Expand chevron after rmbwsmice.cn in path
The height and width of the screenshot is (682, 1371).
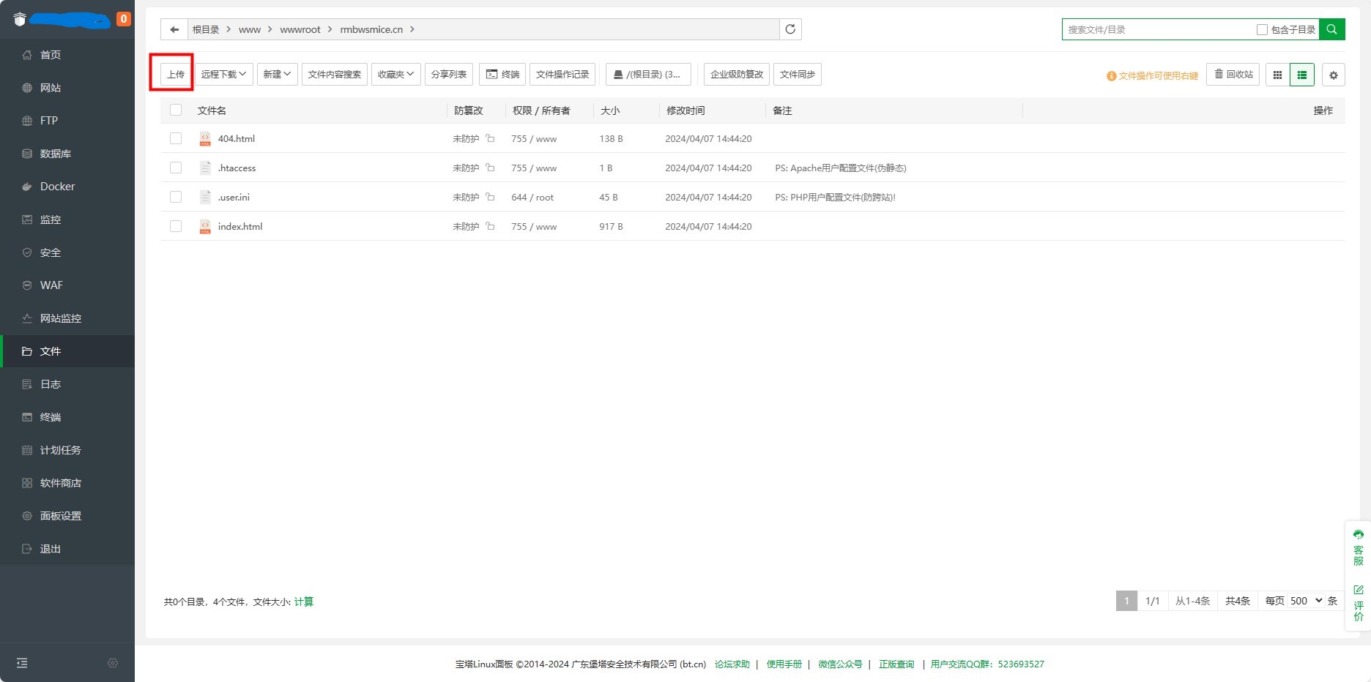coord(412,29)
